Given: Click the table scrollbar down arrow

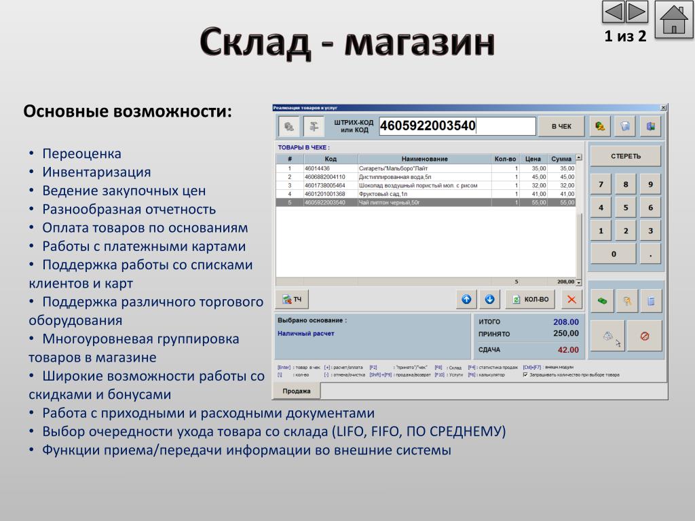Looking at the screenshot, I should click(578, 282).
